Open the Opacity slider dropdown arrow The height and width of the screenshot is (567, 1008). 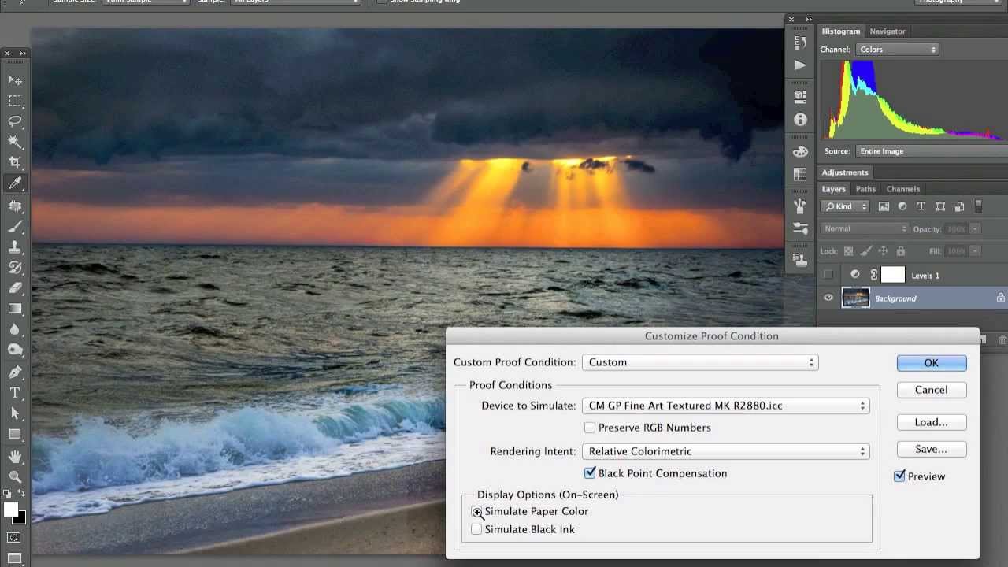click(975, 228)
